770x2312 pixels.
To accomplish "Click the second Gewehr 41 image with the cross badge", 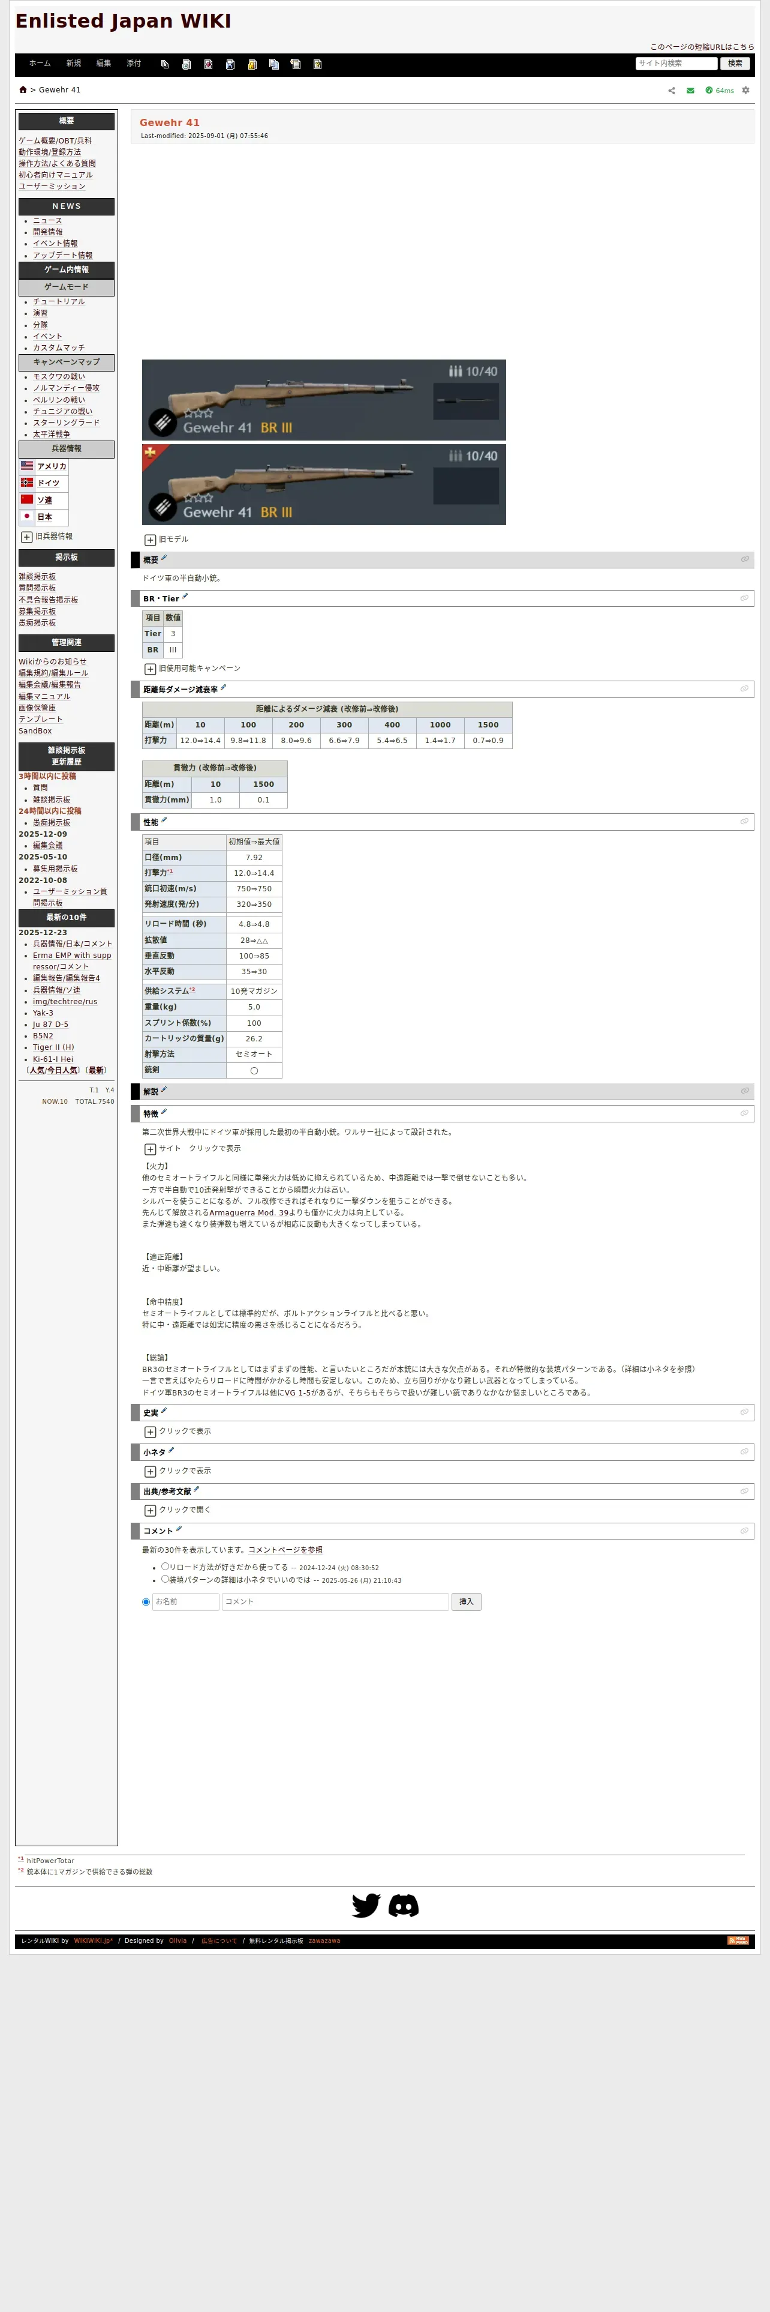I will pos(324,484).
